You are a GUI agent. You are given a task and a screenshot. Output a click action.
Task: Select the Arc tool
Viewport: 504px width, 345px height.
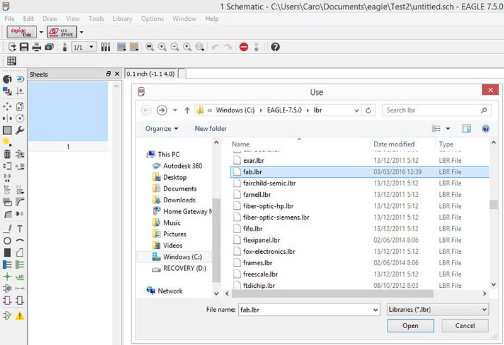[x=20, y=241]
